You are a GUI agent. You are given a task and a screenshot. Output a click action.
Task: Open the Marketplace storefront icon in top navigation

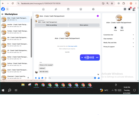click(x=81, y=9)
